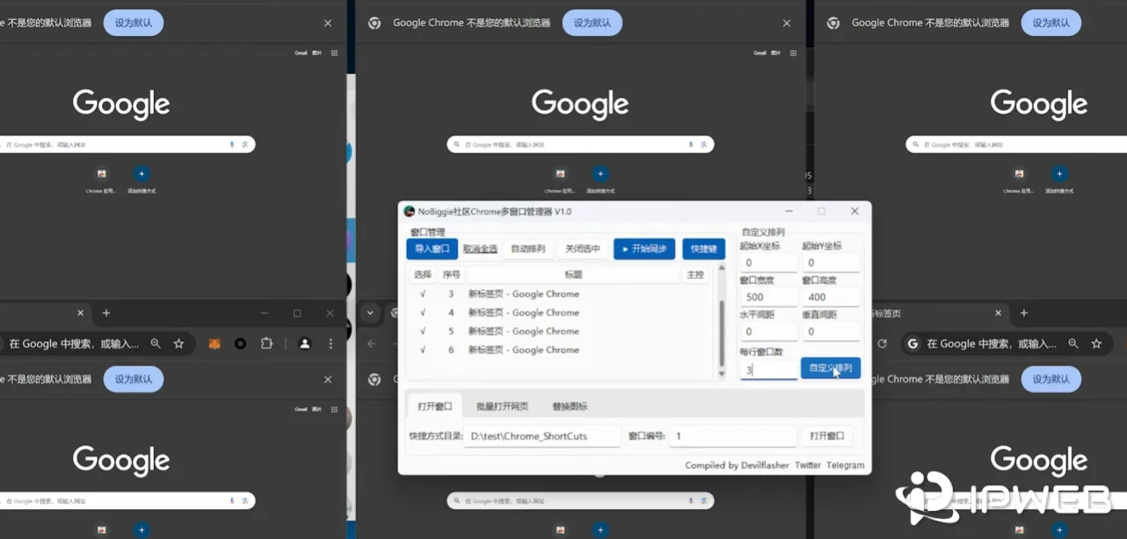This screenshot has width=1127, height=539.
Task: Open the Chrome extensions puzzle icon
Action: click(267, 341)
